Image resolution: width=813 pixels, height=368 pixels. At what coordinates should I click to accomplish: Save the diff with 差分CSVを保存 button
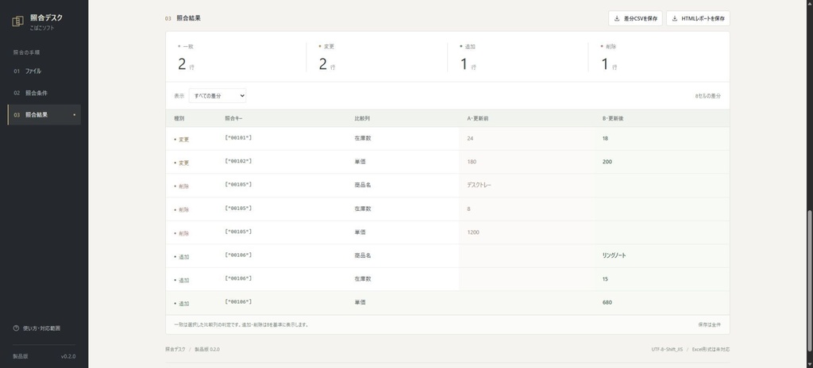pyautogui.click(x=635, y=18)
